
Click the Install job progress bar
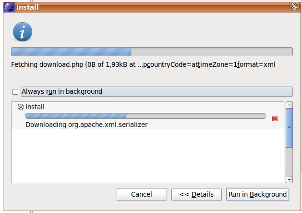click(145, 116)
